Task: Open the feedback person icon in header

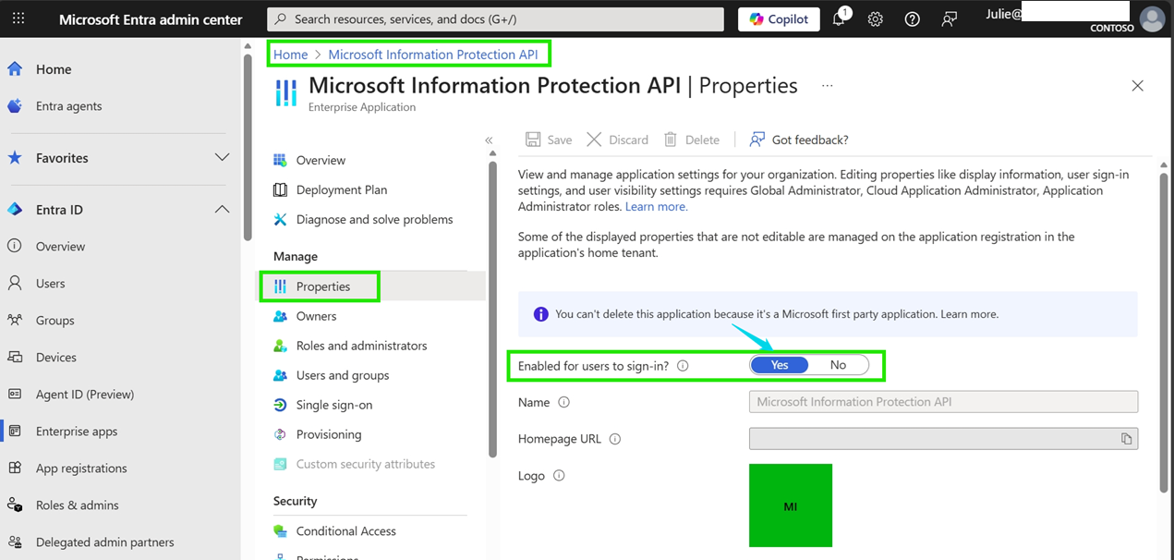Action: [x=949, y=19]
